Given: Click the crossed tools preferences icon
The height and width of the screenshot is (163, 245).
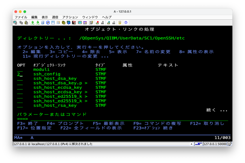Looking at the screenshot, I should tap(91, 23).
